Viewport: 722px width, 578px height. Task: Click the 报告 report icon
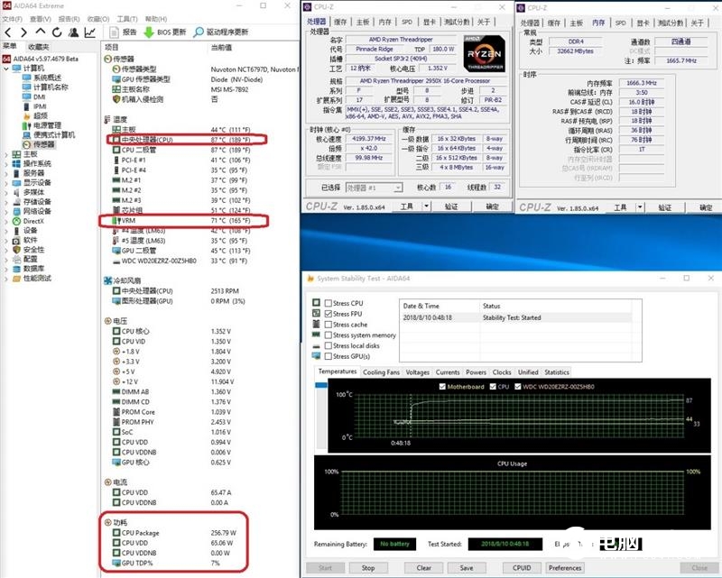(x=115, y=32)
